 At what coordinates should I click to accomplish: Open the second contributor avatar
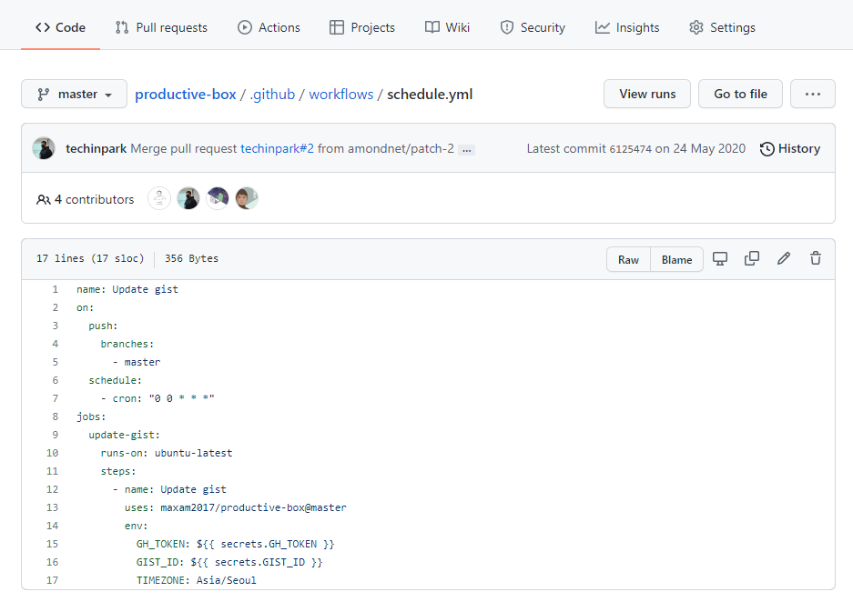point(188,198)
